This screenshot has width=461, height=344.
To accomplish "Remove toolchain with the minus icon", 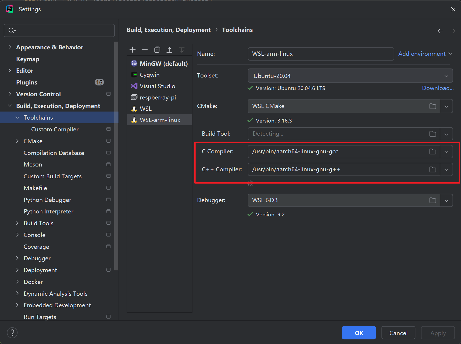I will click(145, 50).
